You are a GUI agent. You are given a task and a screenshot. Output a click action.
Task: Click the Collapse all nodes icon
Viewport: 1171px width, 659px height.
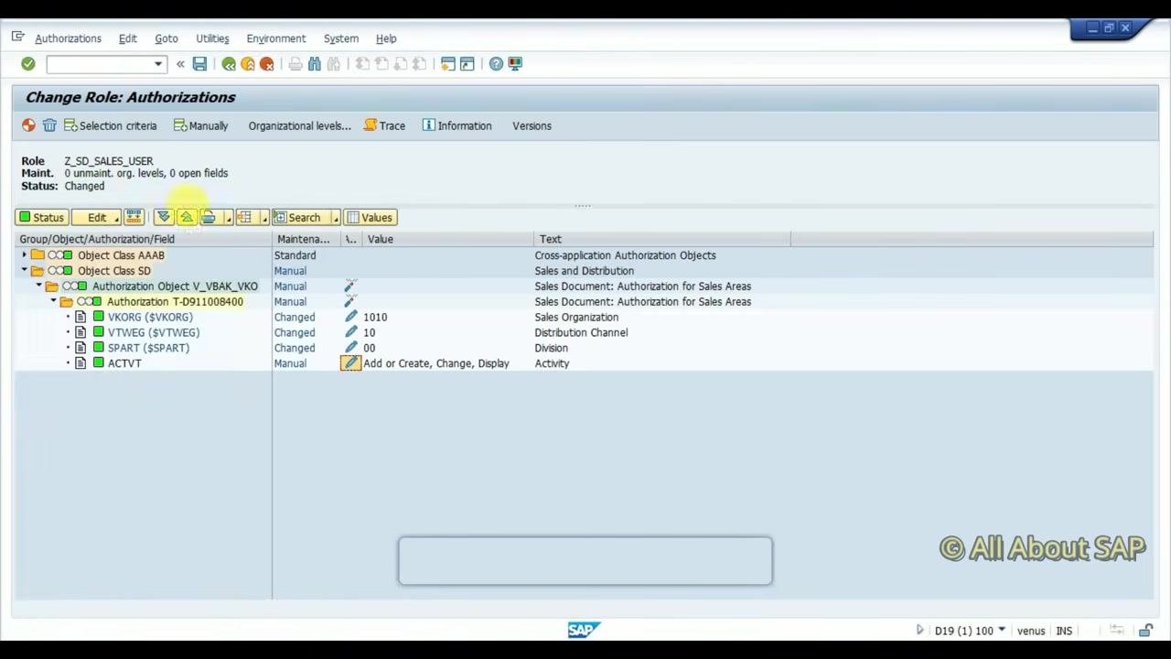186,217
